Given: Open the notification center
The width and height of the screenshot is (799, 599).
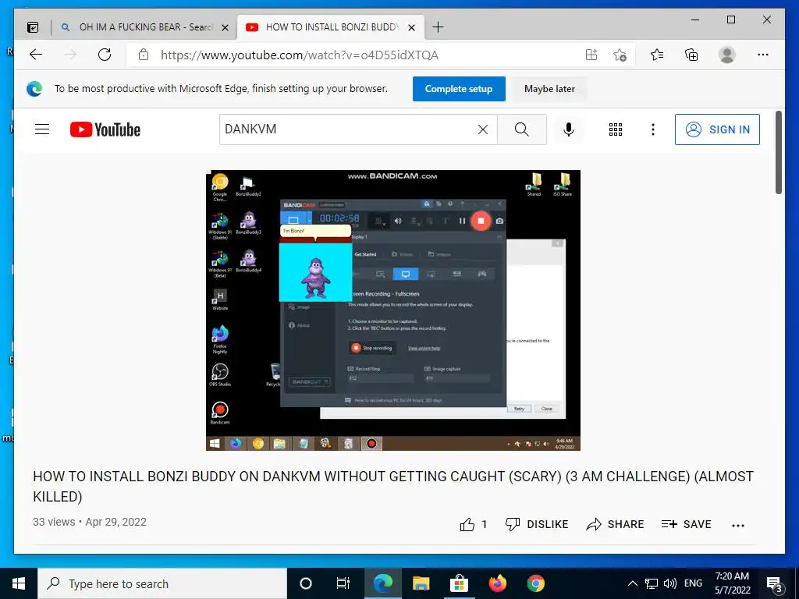Looking at the screenshot, I should tap(775, 584).
